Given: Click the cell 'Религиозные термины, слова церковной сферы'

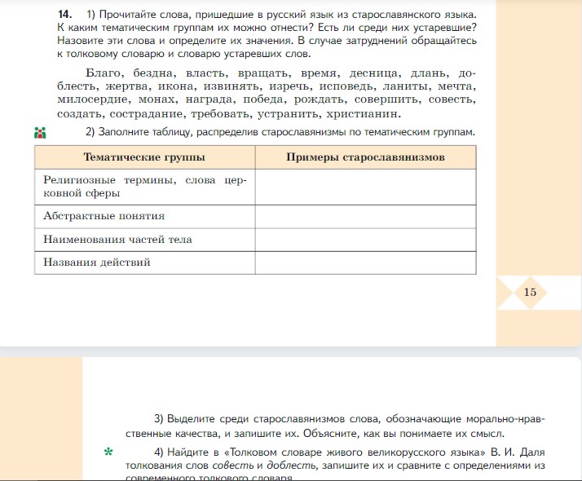Looking at the screenshot, I should click(145, 187).
